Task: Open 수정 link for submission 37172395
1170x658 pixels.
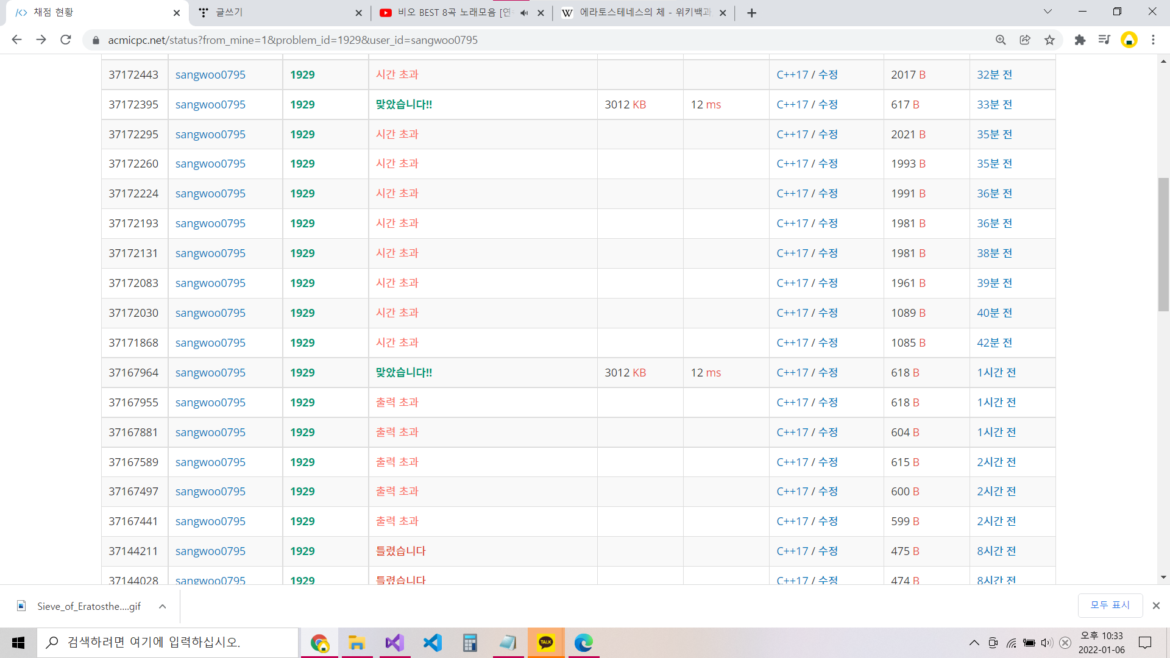Action: 828,105
